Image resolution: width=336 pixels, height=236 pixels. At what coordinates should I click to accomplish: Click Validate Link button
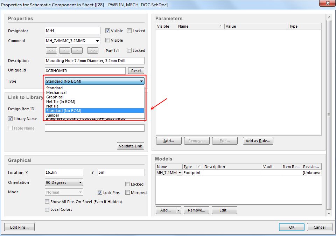coord(131,146)
